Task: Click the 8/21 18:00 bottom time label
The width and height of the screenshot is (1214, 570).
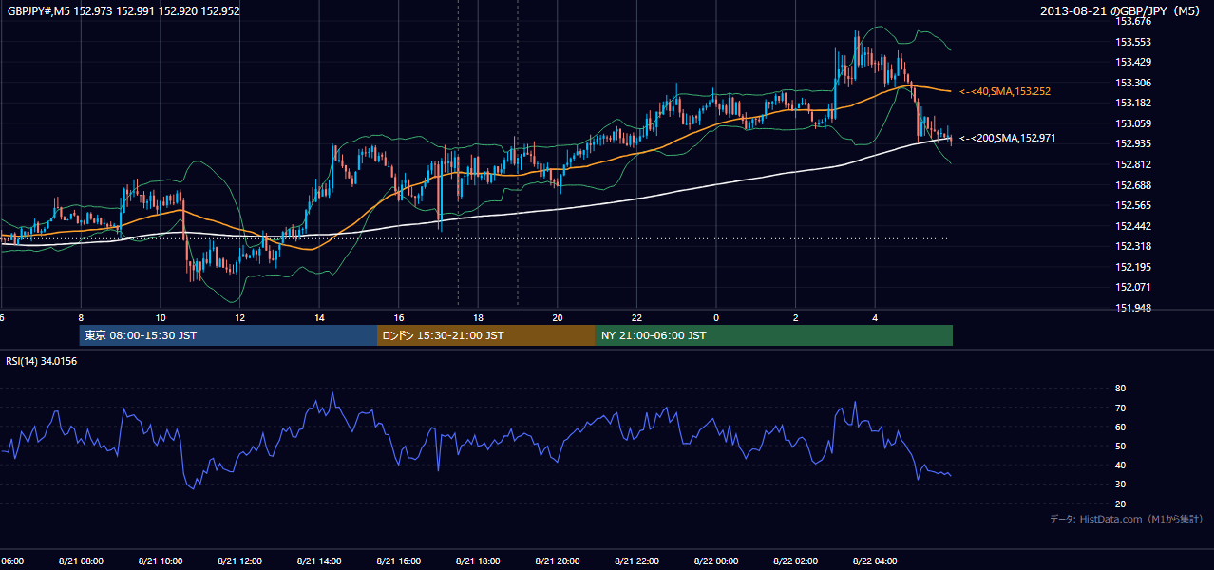Action: coord(478,561)
